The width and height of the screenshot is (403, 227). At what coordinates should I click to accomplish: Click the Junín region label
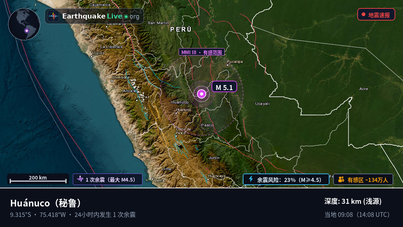pos(214,157)
